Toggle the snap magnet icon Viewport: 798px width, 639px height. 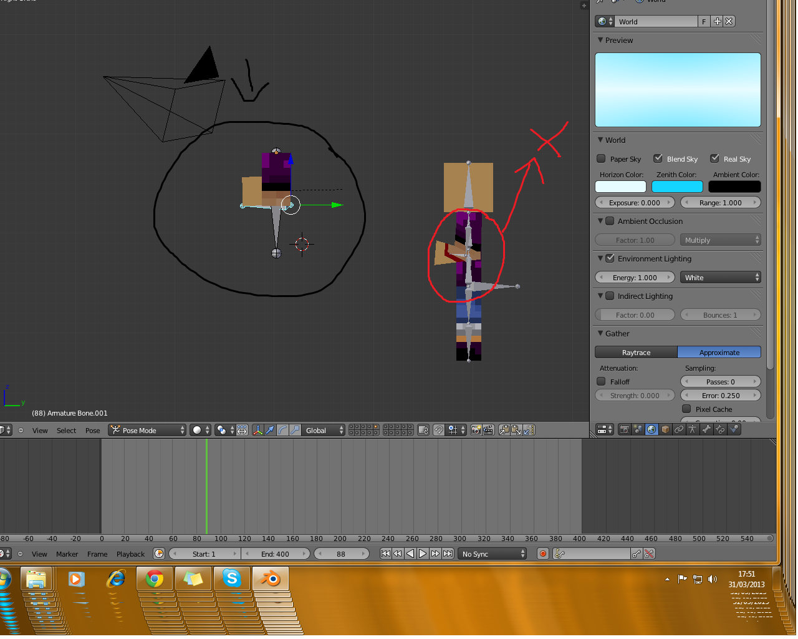[439, 430]
